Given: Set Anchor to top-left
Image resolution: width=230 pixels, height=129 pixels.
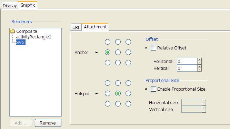Looking at the screenshot, I should click(x=108, y=42).
